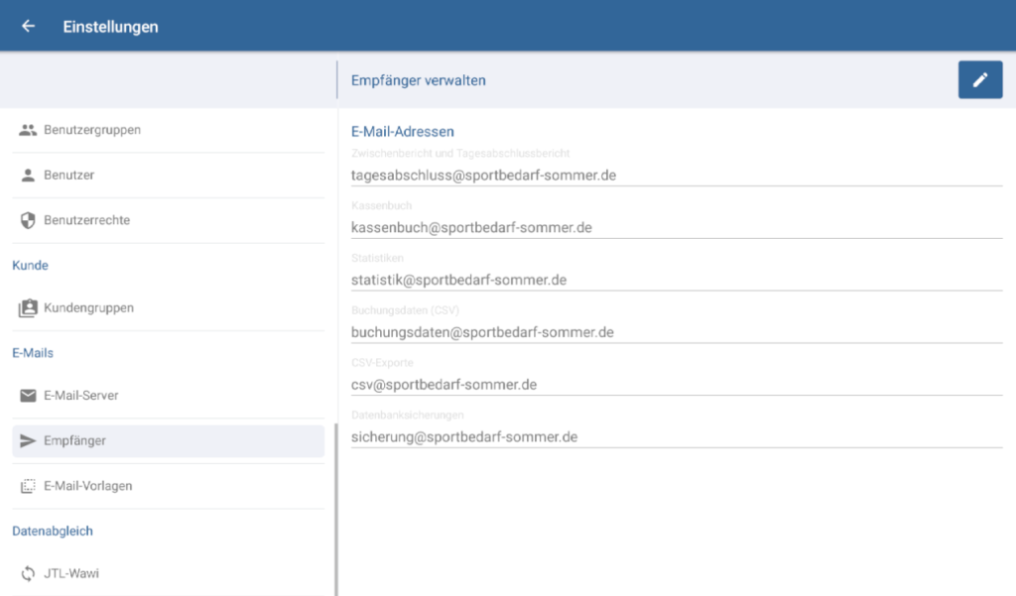1016x596 pixels.
Task: Click the back arrow in the title bar
Action: click(27, 26)
